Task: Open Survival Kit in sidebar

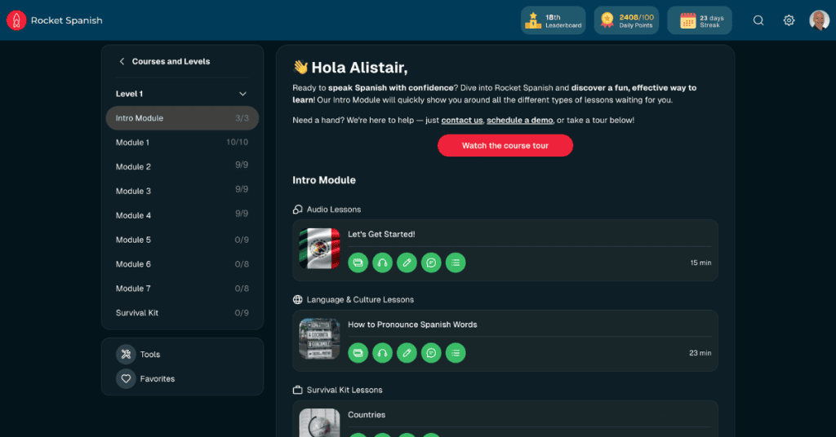Action: (182, 313)
